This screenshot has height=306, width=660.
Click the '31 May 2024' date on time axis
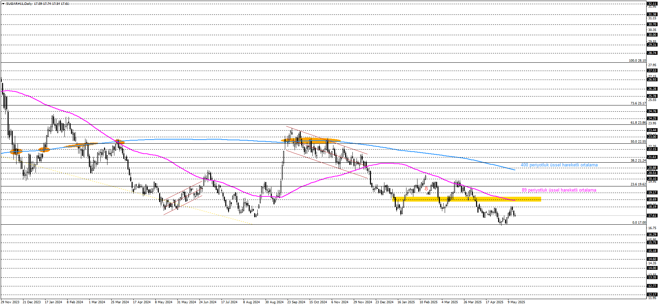click(x=186, y=302)
